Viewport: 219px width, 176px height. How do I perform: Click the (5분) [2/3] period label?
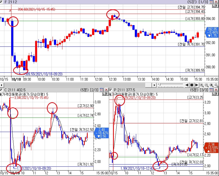(89, 90)
